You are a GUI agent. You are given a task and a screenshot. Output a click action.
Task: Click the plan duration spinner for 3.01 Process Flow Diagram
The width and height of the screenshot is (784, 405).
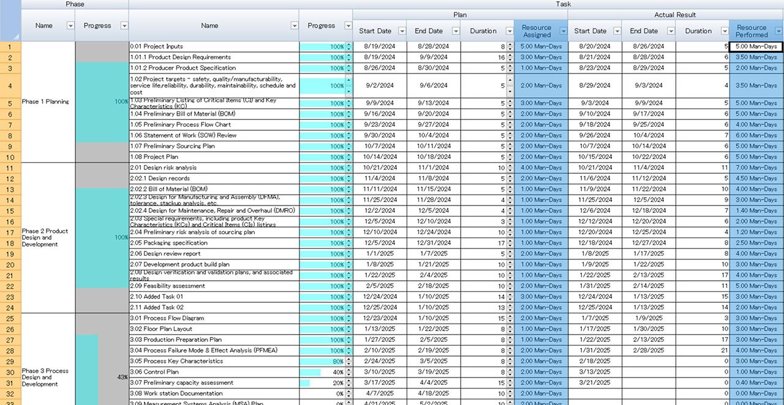tap(510, 318)
